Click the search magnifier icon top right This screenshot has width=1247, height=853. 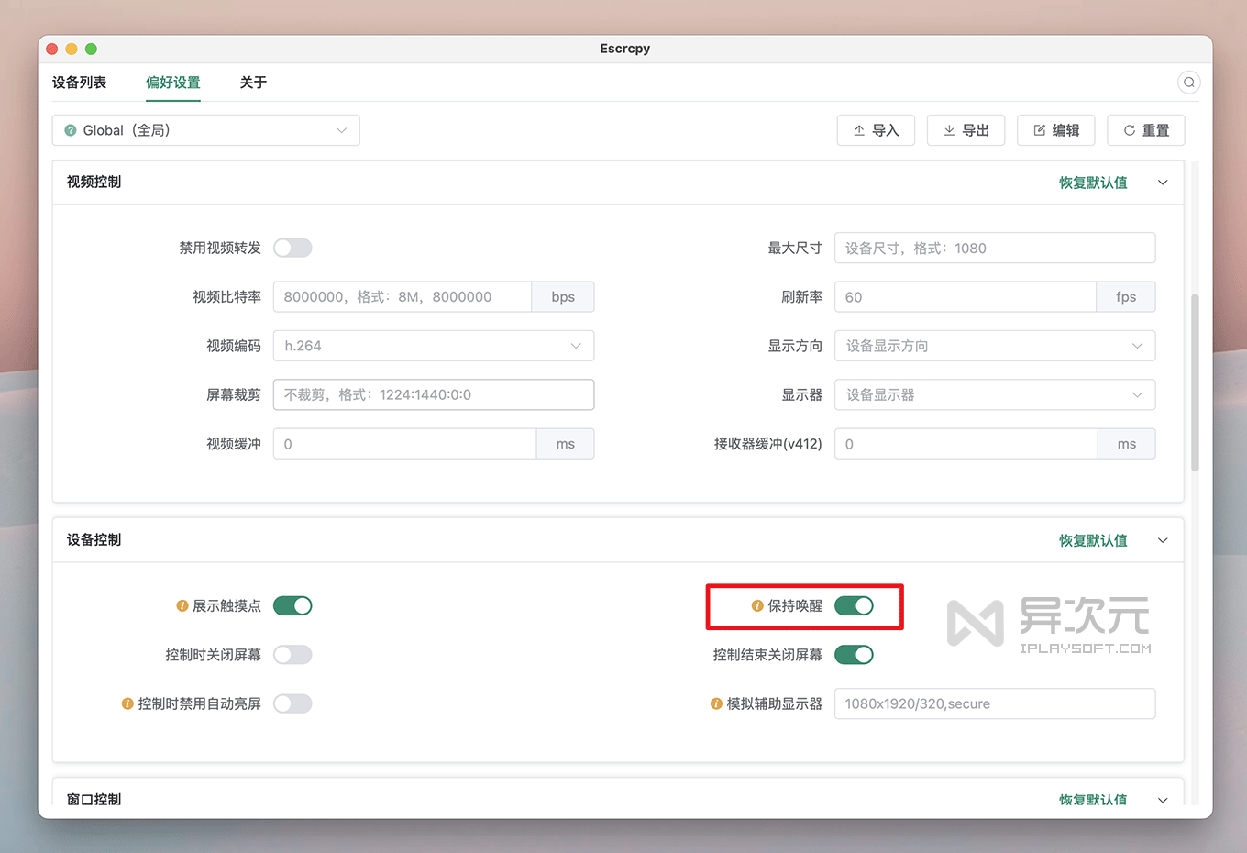[x=1189, y=82]
